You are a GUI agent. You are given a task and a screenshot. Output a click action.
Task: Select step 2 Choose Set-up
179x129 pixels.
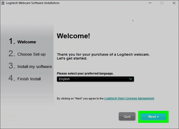(27, 54)
